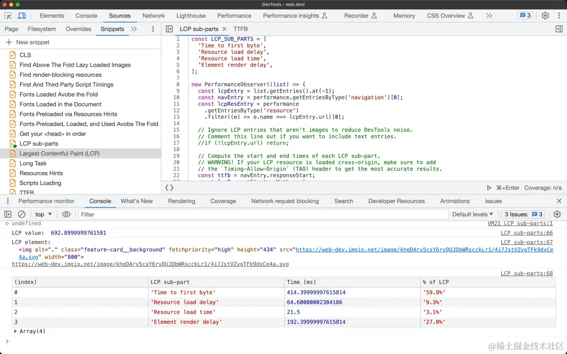Open the Lighthouse panel tab
This screenshot has height=354, width=567.
click(x=191, y=16)
